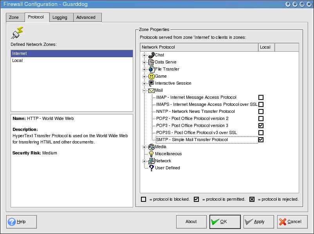314x234 pixels.
Task: Click the Mail envelope icon
Action: pos(152,90)
